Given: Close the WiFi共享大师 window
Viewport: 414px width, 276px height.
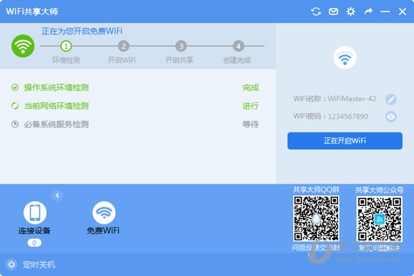Looking at the screenshot, I should click(402, 12).
